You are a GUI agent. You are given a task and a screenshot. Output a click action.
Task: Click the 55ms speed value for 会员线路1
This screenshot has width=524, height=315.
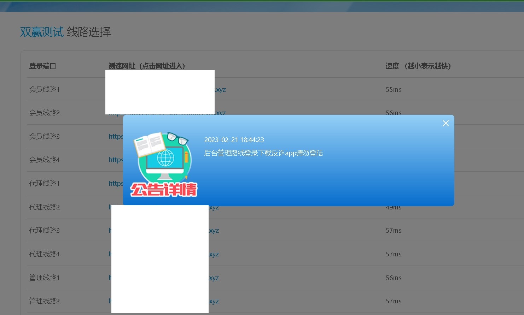point(393,89)
